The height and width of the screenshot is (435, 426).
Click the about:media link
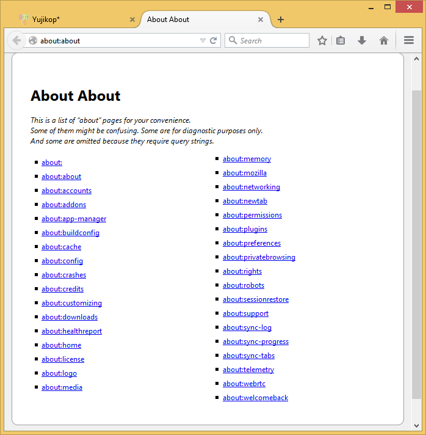[62, 387]
